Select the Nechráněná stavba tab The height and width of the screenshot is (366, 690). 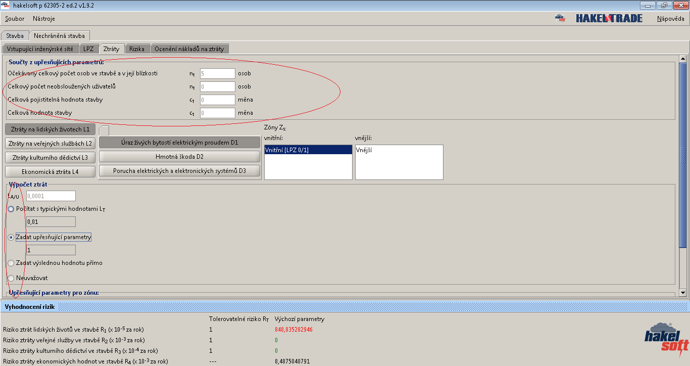(x=59, y=36)
